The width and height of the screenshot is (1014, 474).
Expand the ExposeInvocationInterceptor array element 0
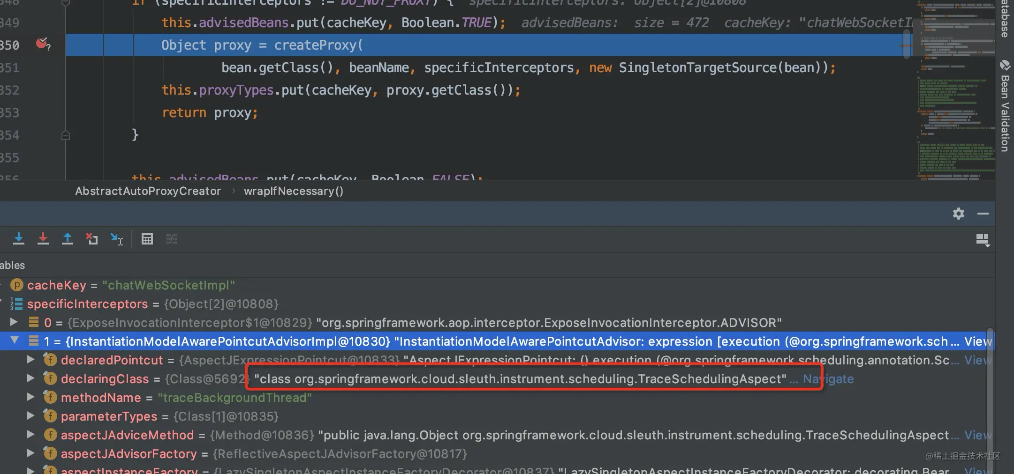pyautogui.click(x=14, y=322)
